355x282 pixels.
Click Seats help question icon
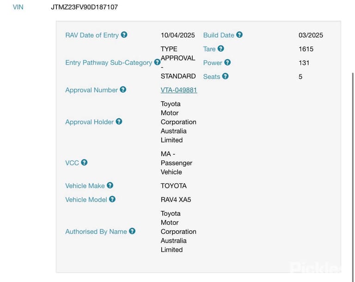[225, 76]
